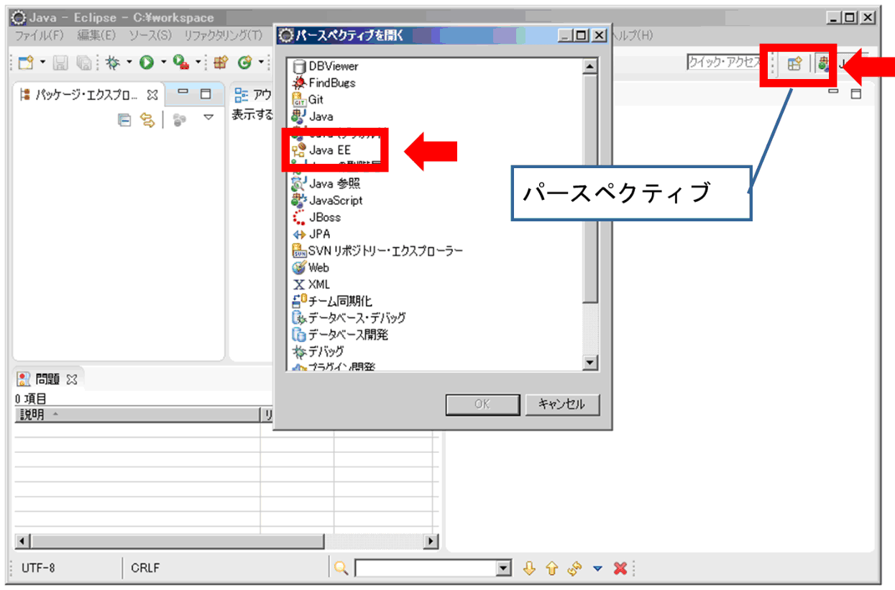Click the perspective list scrollbar down arrow

pyautogui.click(x=590, y=363)
